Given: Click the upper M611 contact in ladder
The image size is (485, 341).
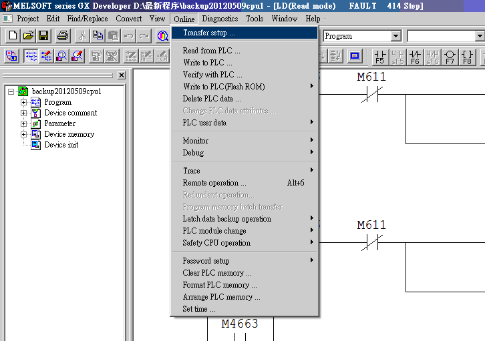Looking at the screenshot, I should pos(371,95).
